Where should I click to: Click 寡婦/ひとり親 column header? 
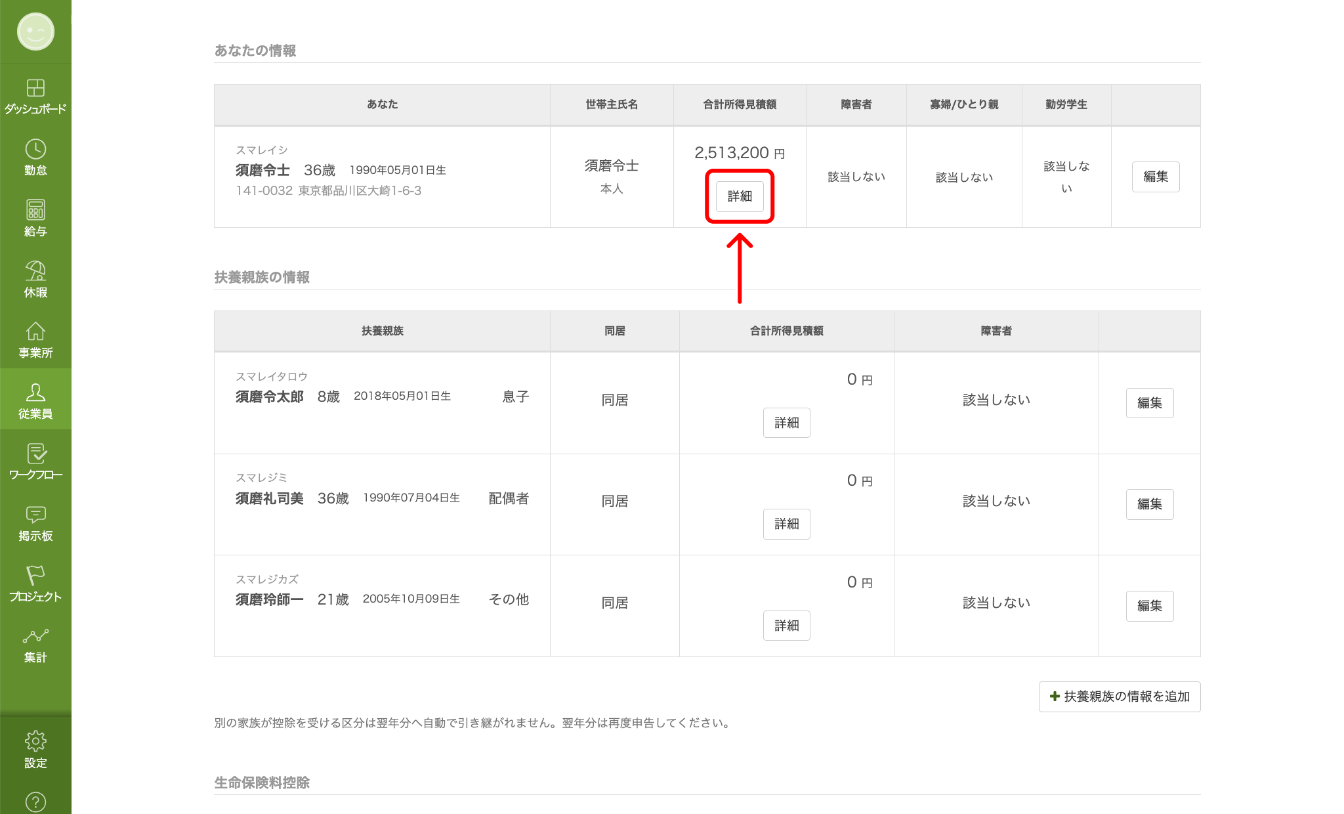964,104
